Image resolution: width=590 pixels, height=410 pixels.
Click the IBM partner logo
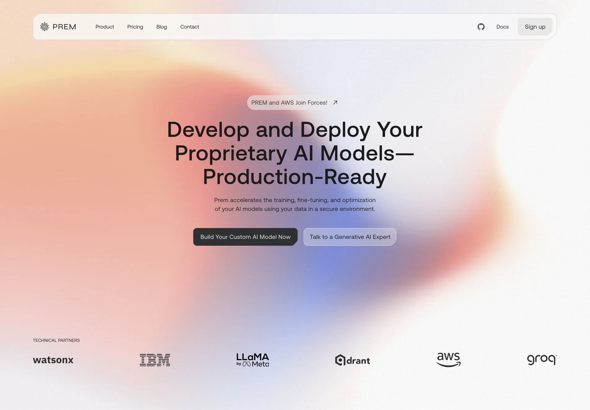pos(155,360)
